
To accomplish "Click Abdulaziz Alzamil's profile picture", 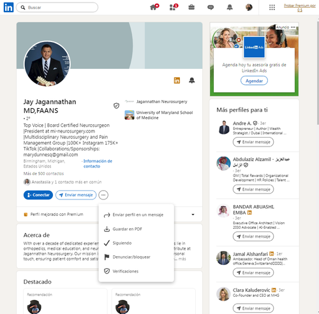I will coord(223,163).
